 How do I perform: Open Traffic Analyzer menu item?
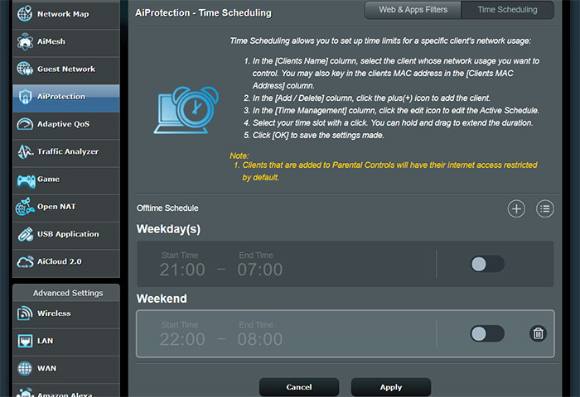[x=66, y=151]
